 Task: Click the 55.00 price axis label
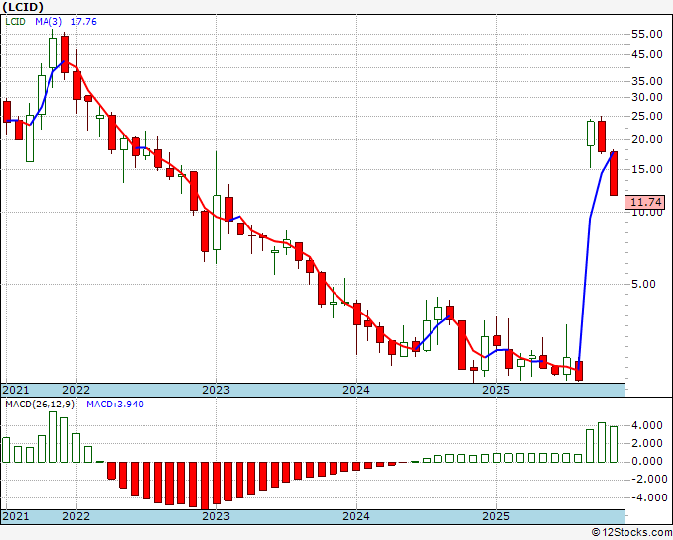tap(647, 34)
